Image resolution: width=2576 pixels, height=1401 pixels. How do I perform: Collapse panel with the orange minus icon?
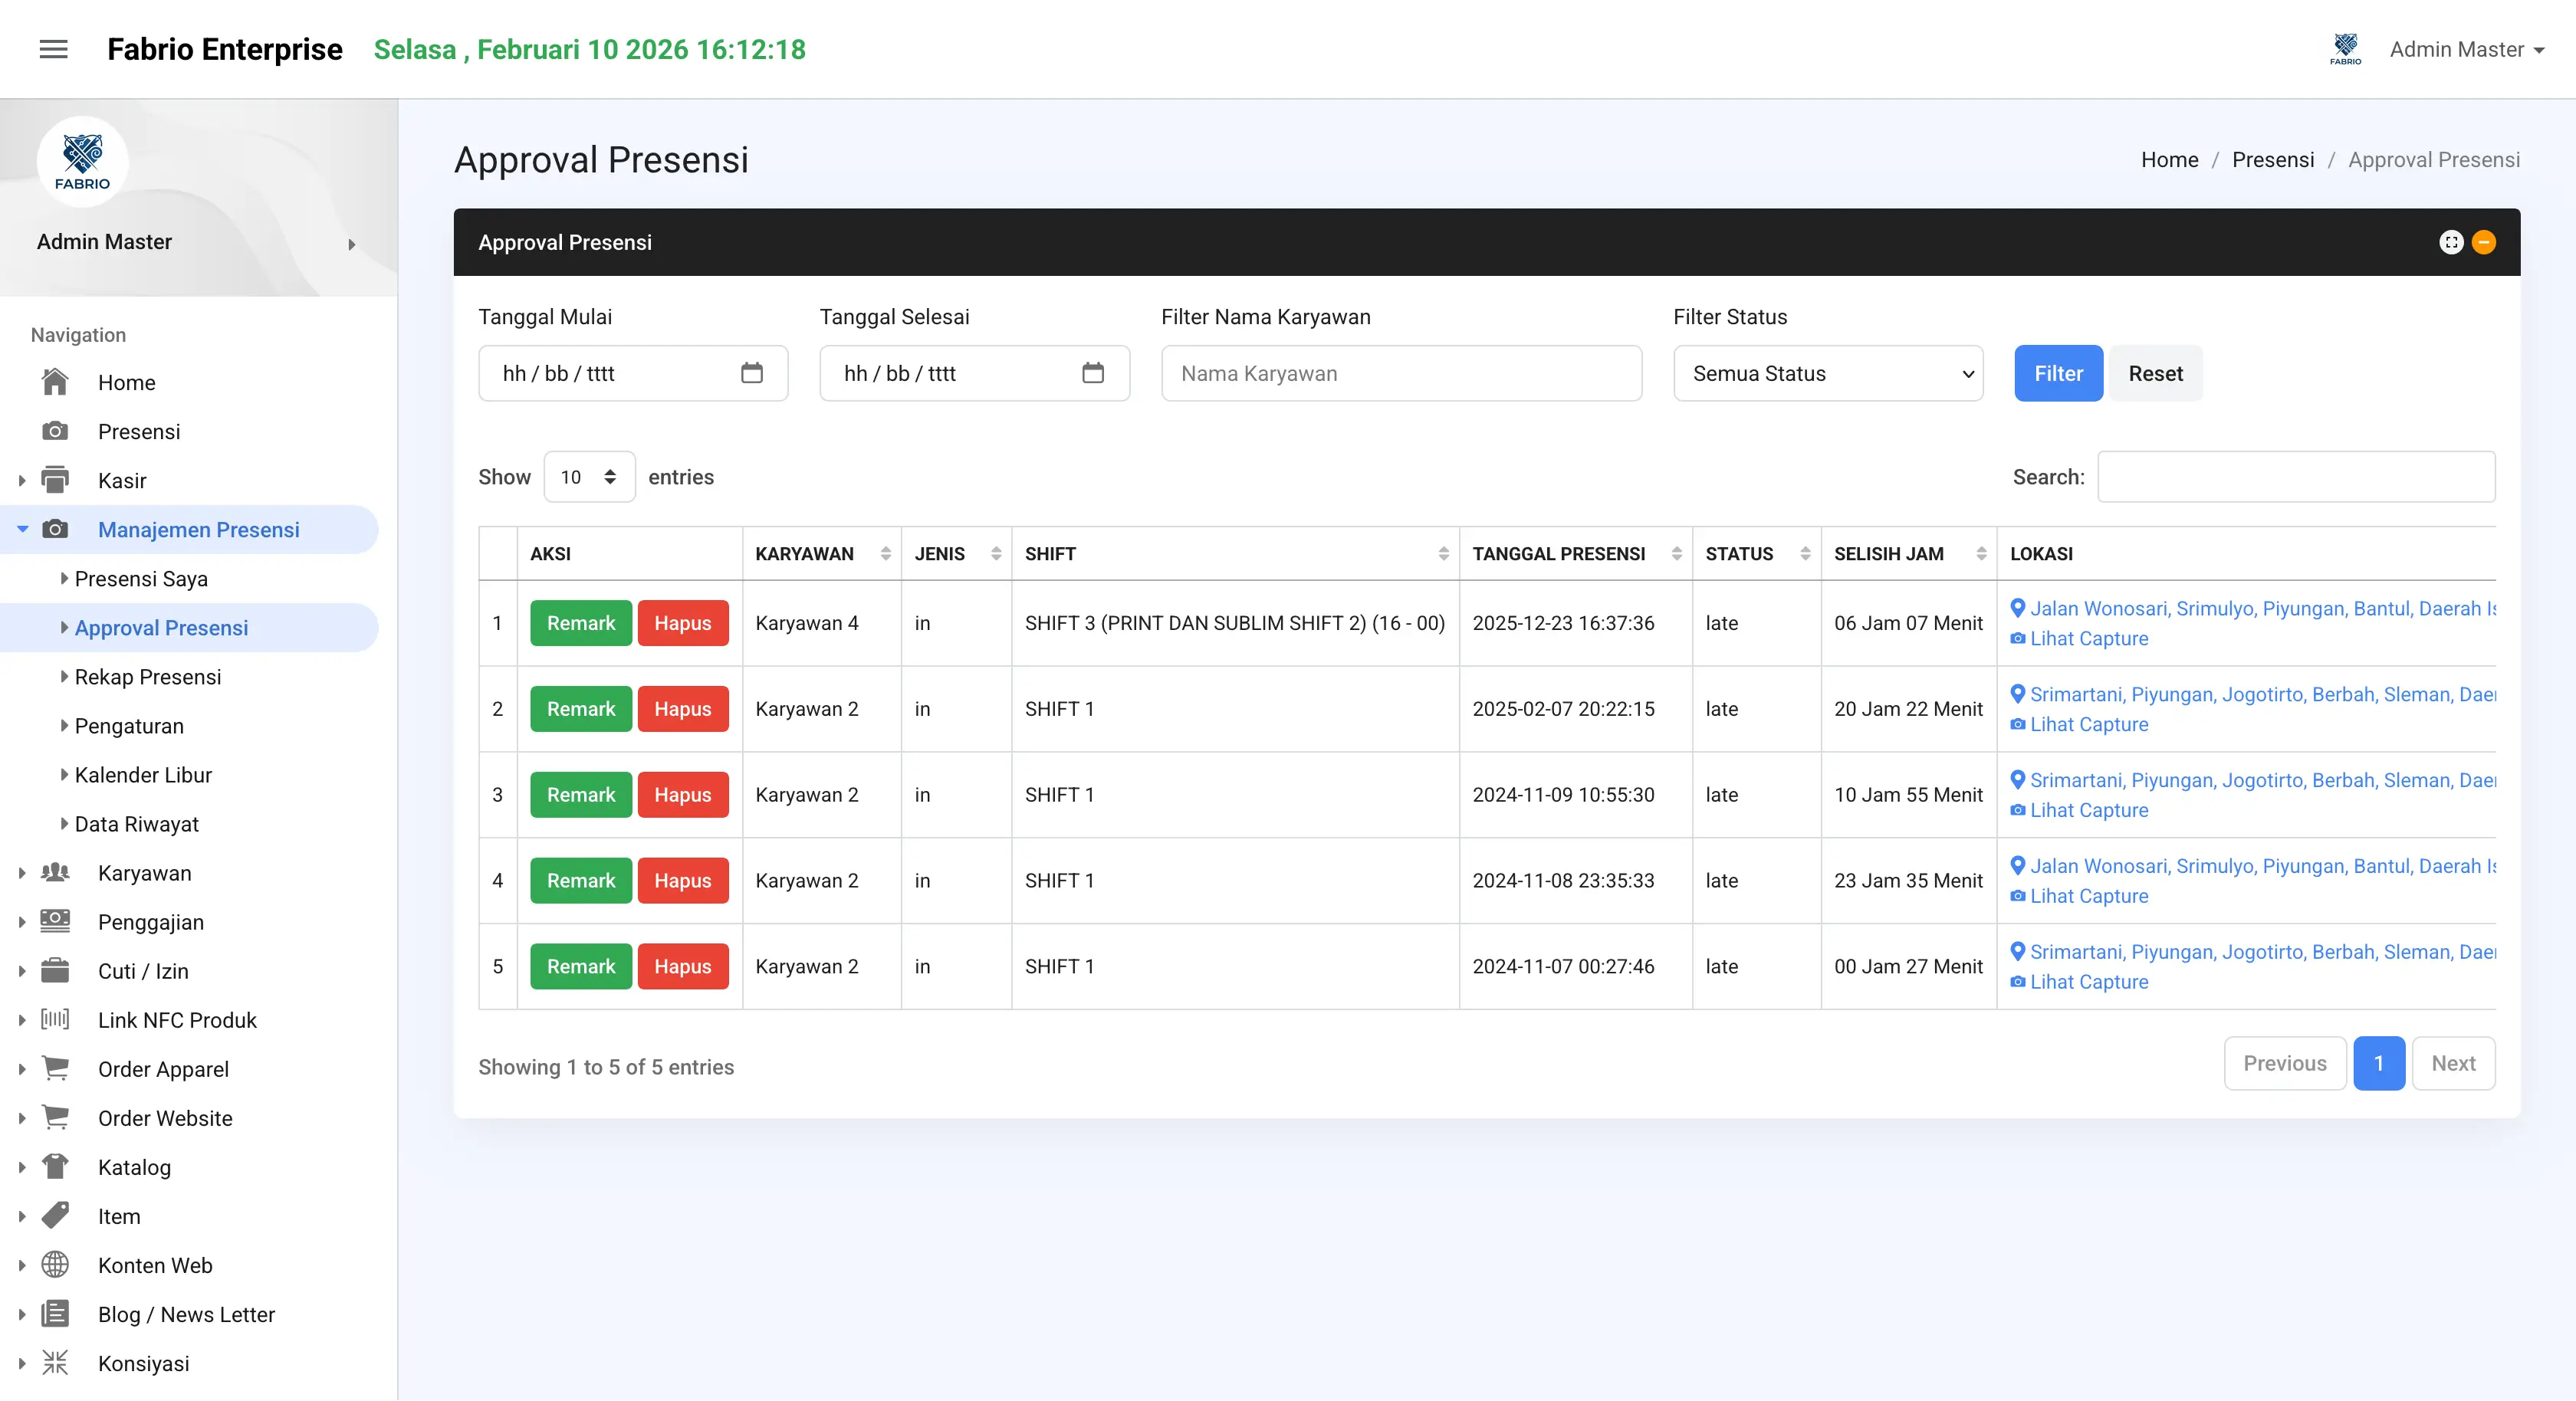click(x=2483, y=242)
